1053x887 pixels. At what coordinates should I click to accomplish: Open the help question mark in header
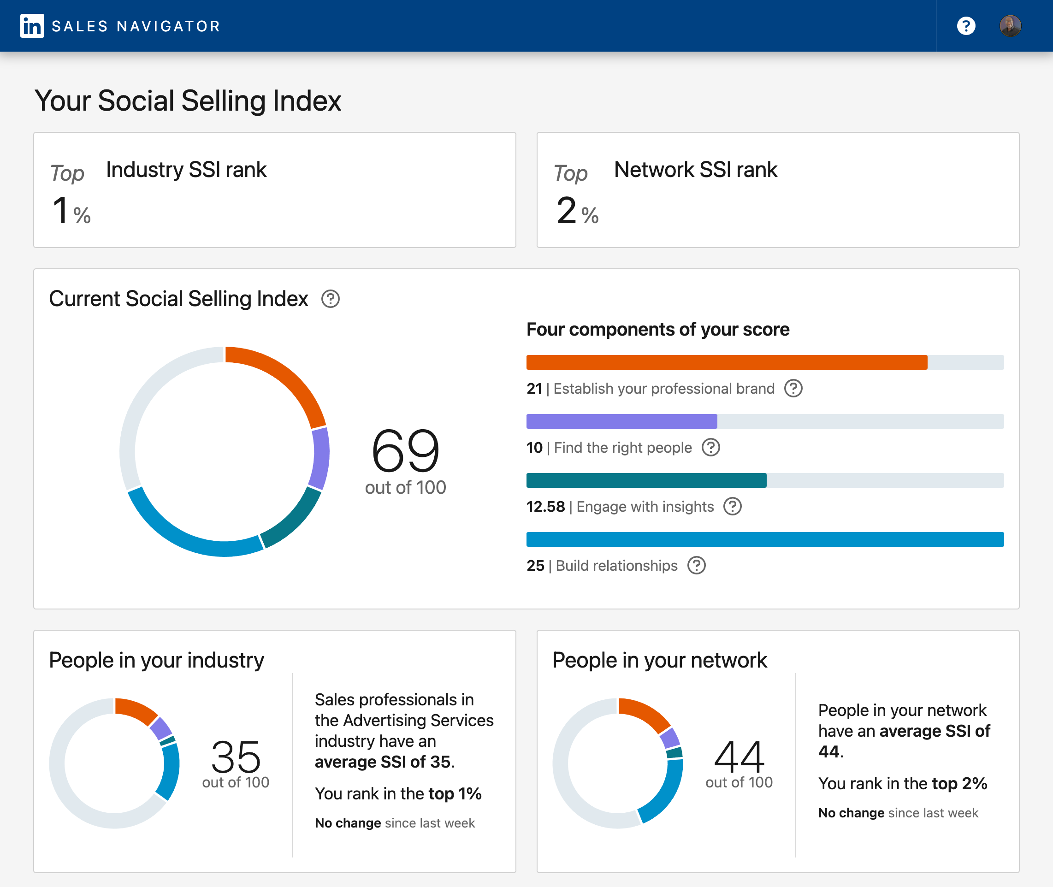(966, 26)
